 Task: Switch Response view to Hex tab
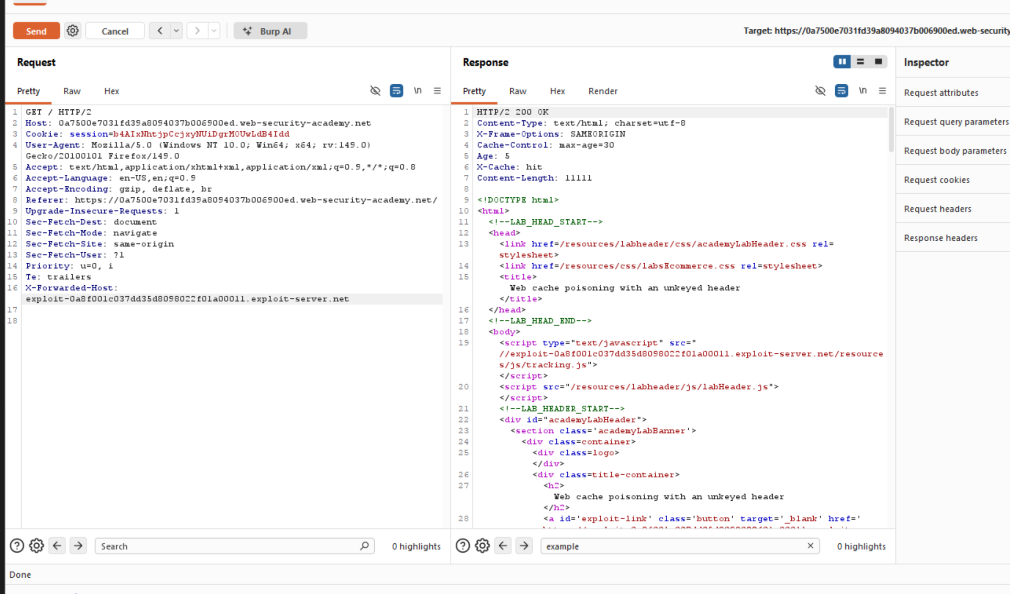tap(557, 91)
